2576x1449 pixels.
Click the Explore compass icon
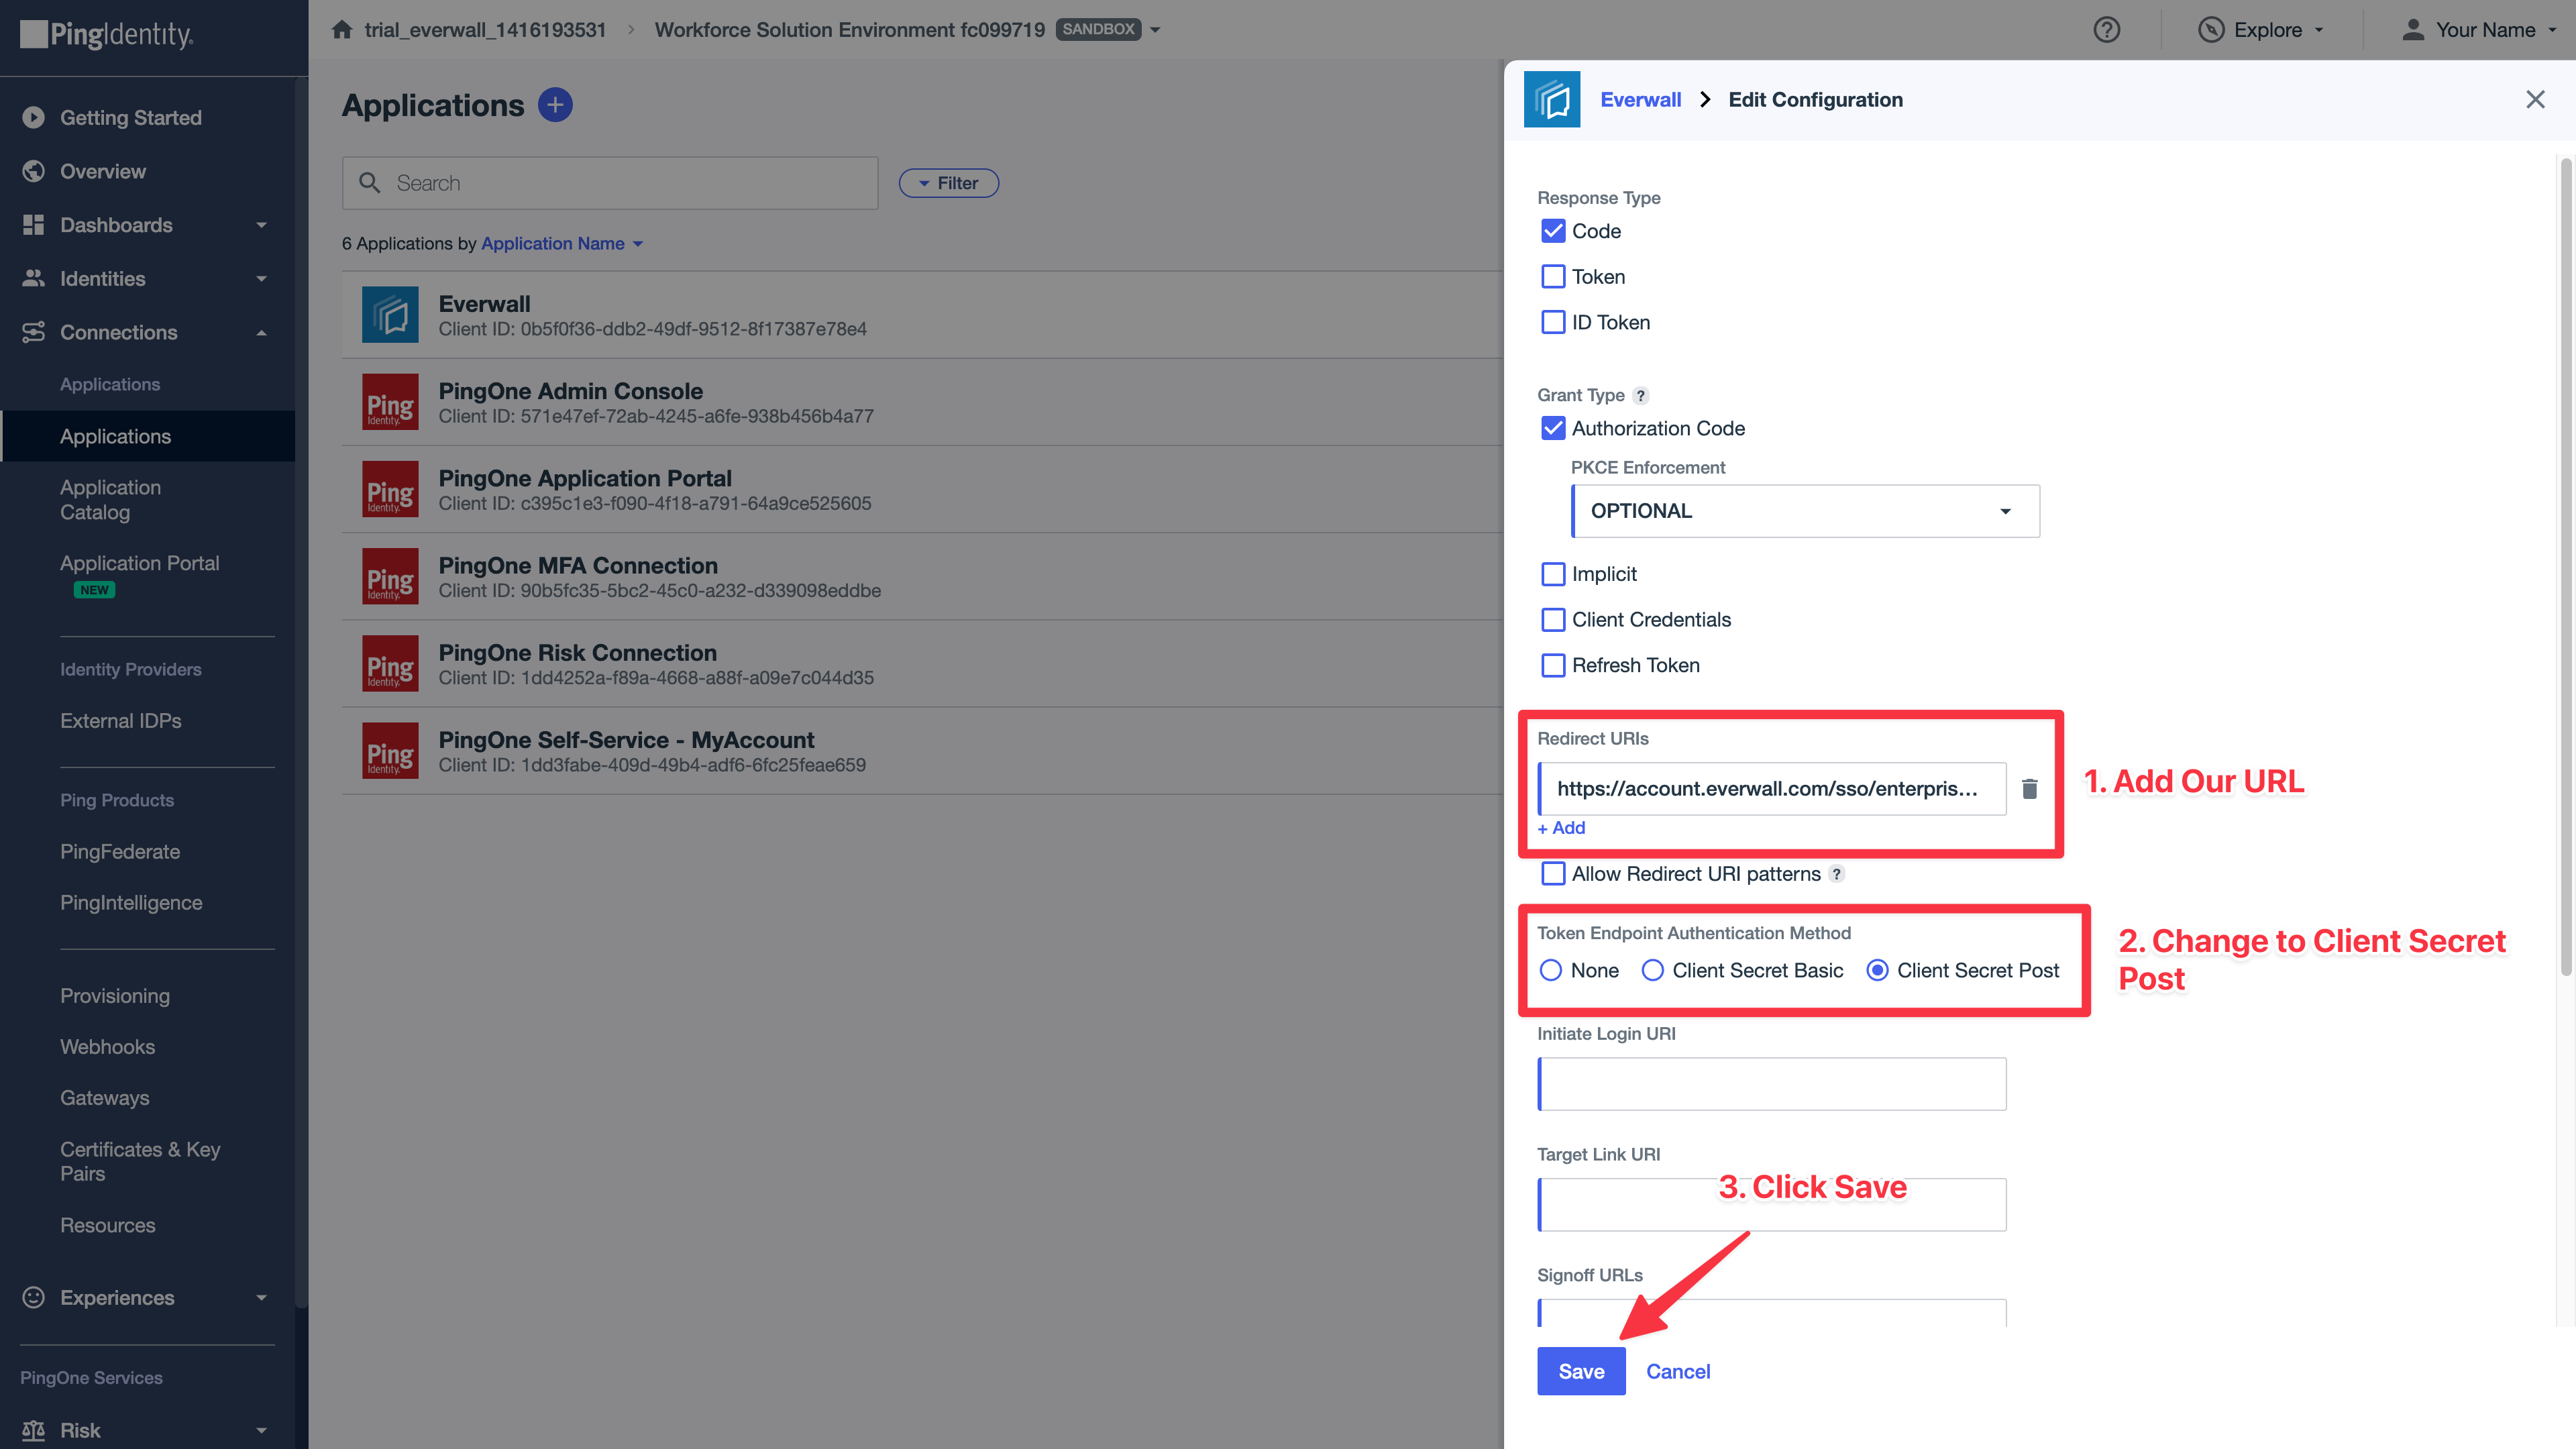pos(2210,30)
